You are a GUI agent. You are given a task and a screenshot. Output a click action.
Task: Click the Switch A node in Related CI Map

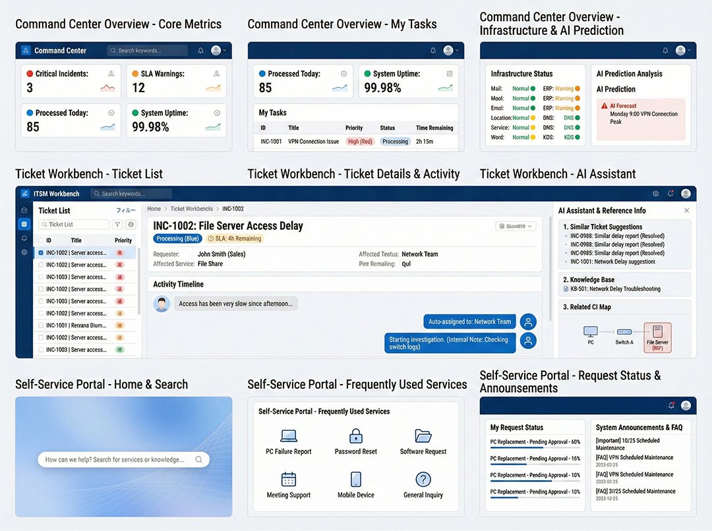(x=624, y=335)
